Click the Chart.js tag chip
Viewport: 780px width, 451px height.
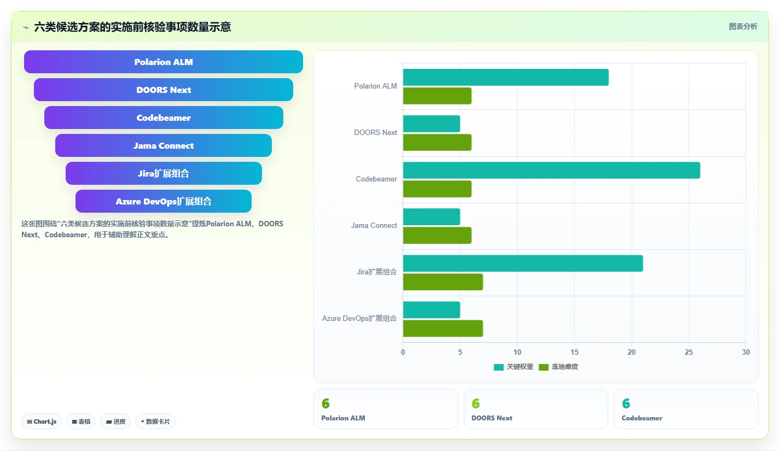[42, 421]
